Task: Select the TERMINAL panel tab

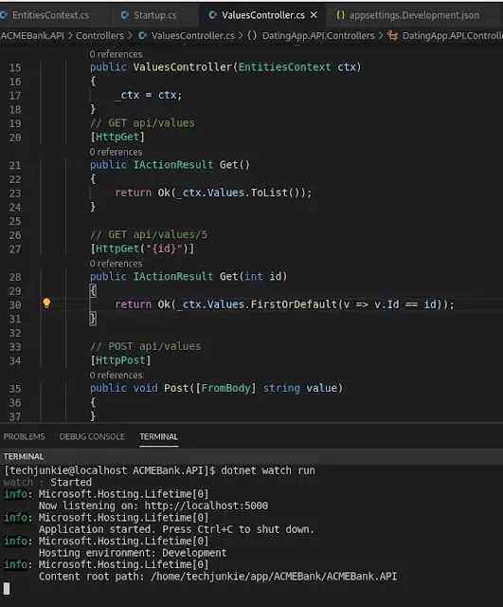Action: click(x=158, y=436)
